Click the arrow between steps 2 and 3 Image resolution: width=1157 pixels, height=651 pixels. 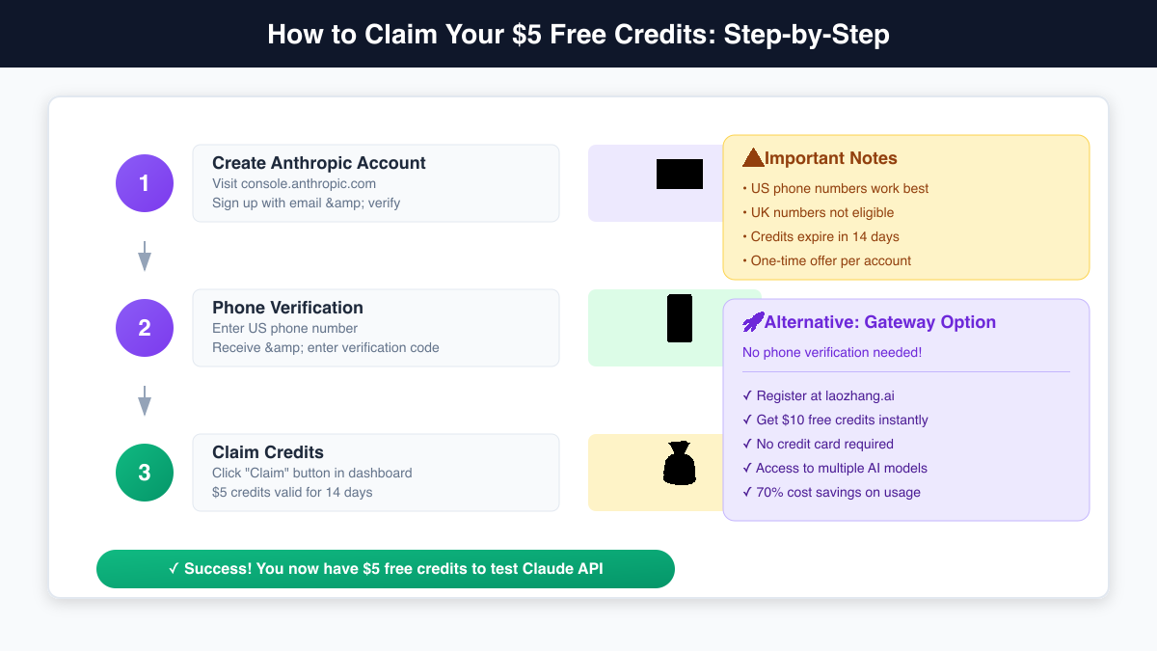tap(145, 400)
